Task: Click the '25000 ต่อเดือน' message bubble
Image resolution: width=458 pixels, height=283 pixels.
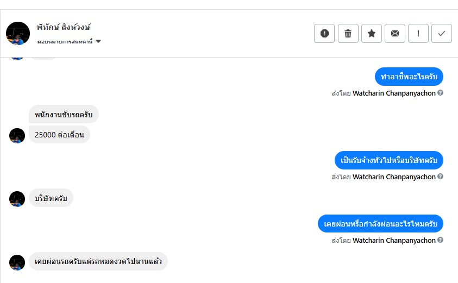Action: [x=59, y=134]
